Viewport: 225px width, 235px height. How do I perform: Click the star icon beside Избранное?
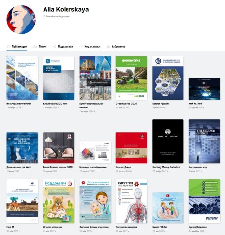[108, 47]
